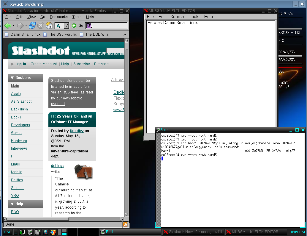
Task: Reload the Slashdot page in Firefox
Action: [x=32, y=25]
